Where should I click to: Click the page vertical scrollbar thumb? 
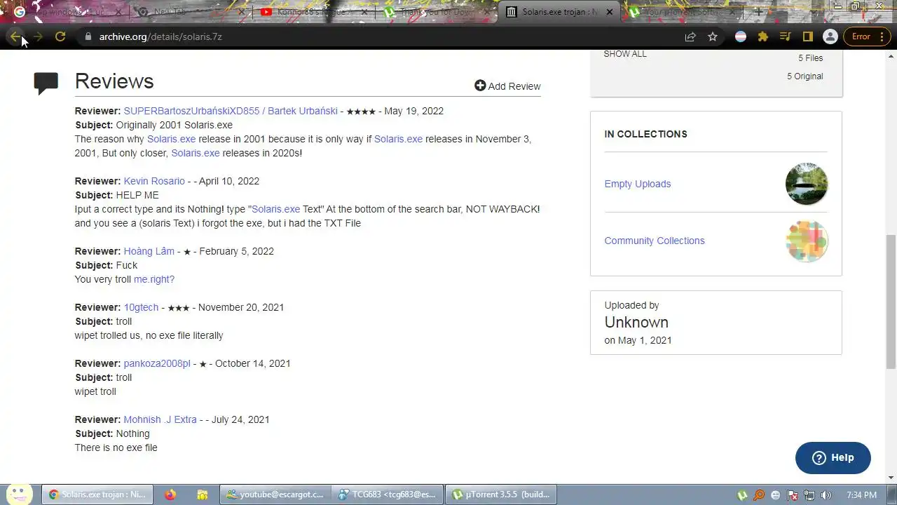click(891, 302)
